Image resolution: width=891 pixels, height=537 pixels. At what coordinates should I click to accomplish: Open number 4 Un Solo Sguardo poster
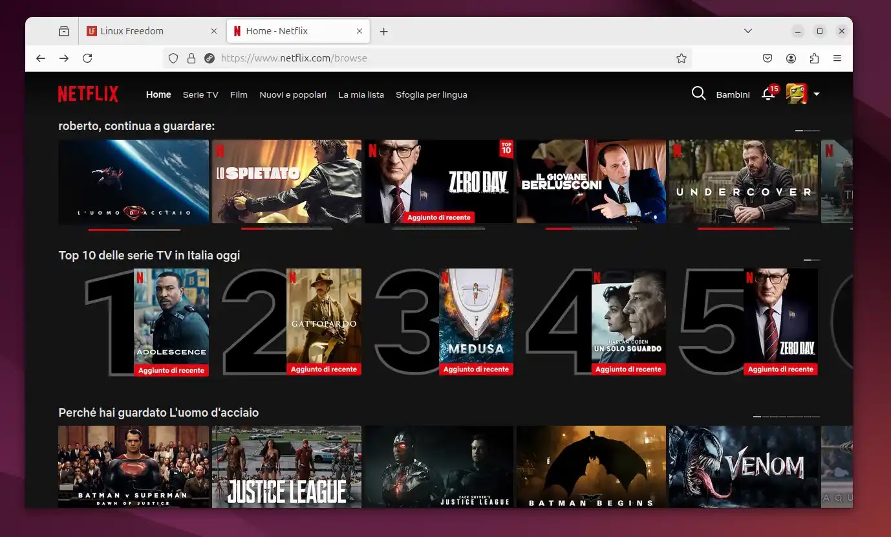628,322
